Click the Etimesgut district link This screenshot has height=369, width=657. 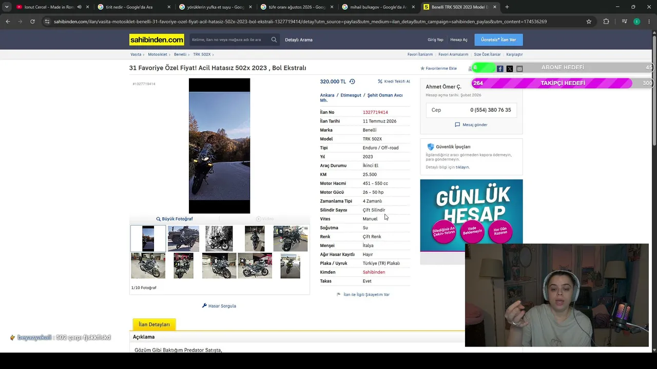351,95
